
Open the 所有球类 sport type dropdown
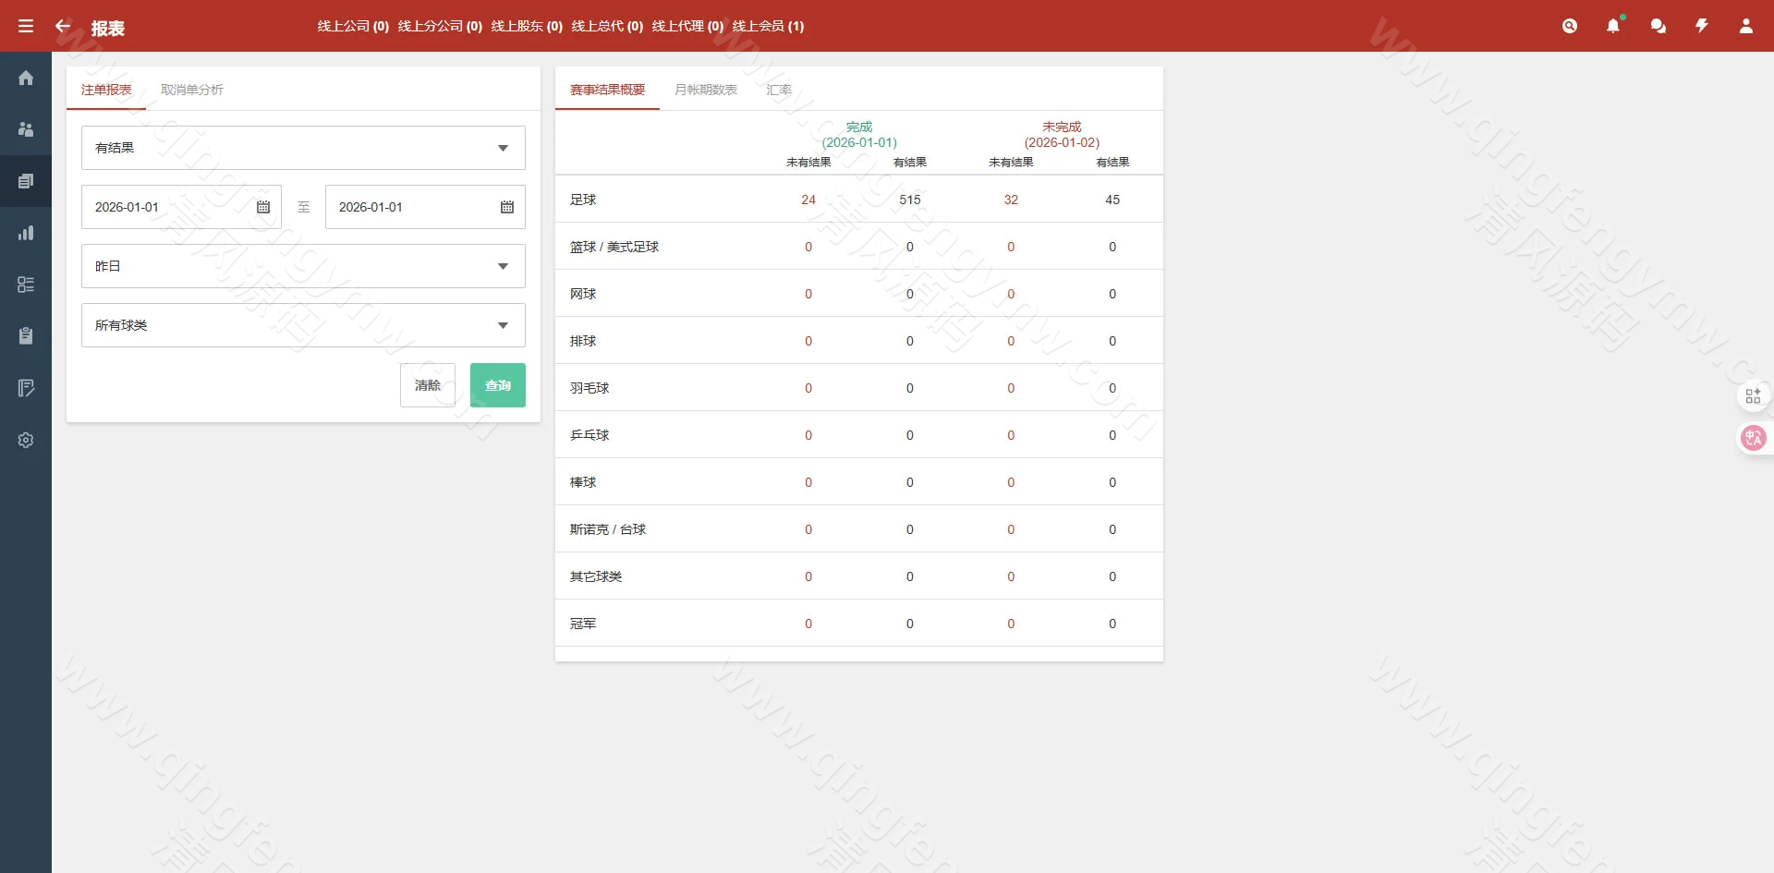point(303,325)
